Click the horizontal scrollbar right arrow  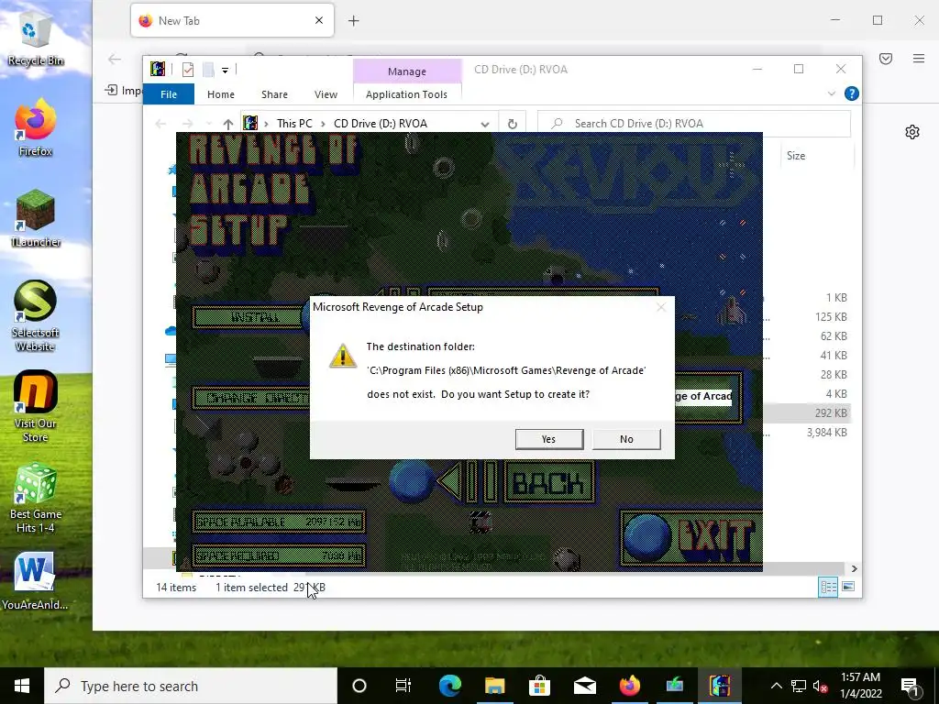point(855,568)
